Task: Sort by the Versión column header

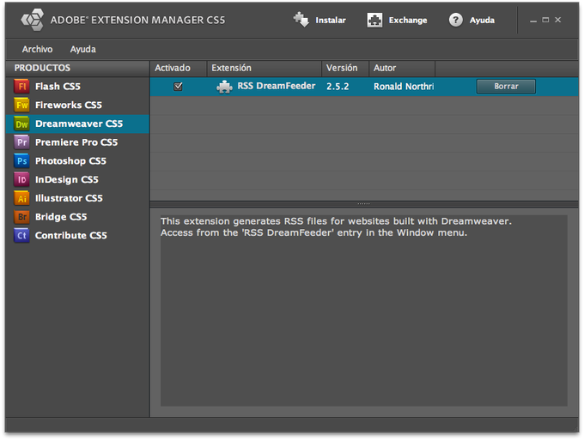Action: click(x=345, y=68)
